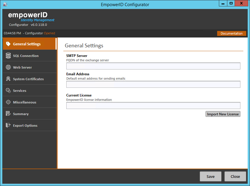
Task: Select the General Settings shield icon
Action: (8, 44)
